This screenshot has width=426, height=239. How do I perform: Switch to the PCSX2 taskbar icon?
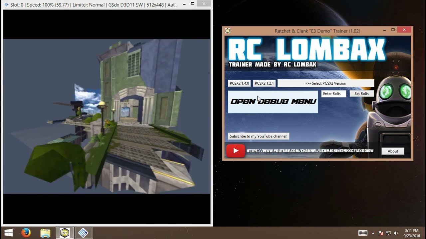(83, 233)
